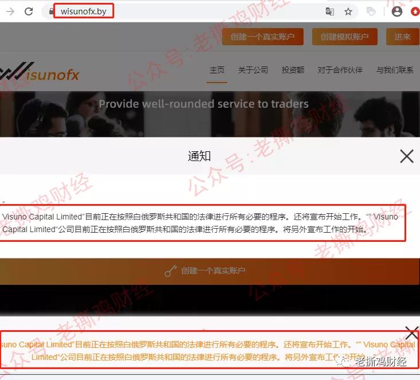Viewport: 420px width, 380px height.
Task: Open the 与我们联系 menu item
Action: pos(395,70)
